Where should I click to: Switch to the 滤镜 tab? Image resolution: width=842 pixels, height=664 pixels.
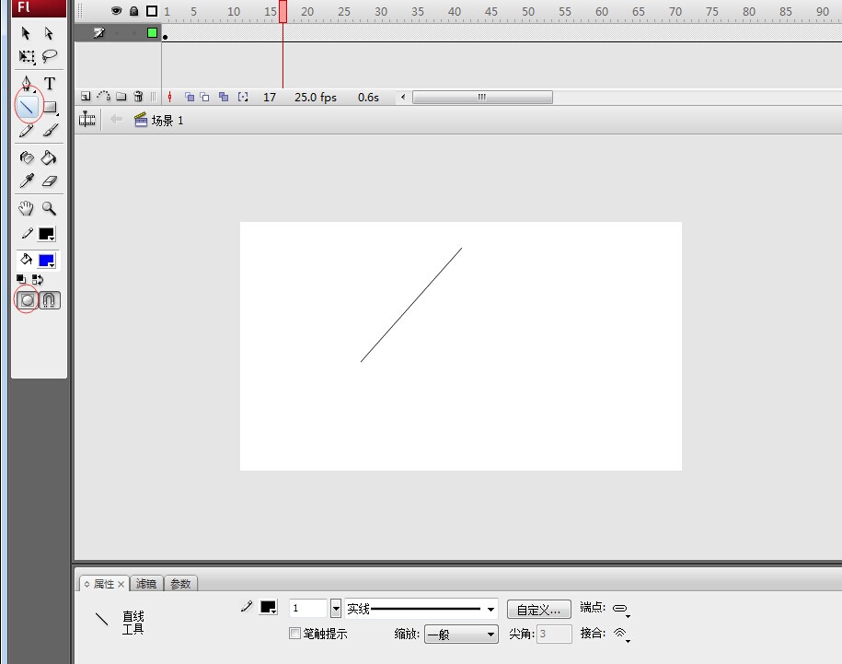pyautogui.click(x=146, y=584)
